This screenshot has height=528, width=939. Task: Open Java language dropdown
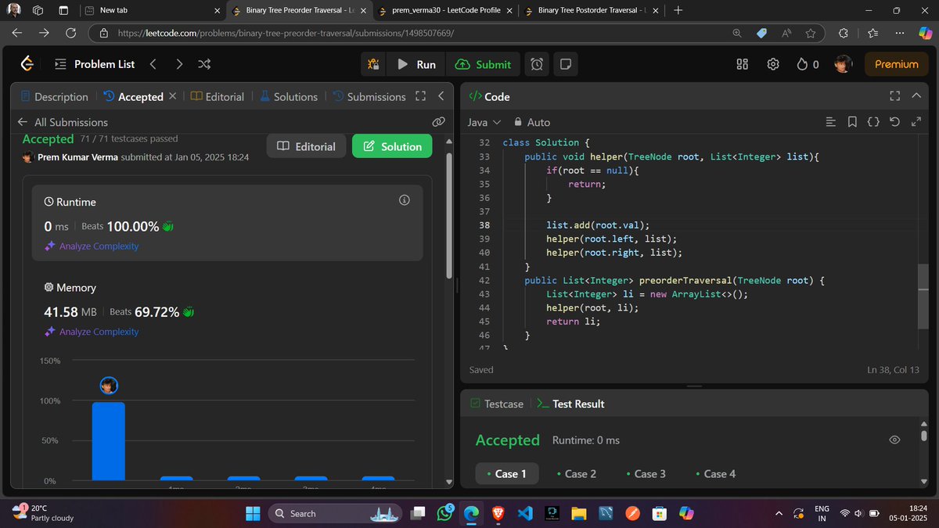tap(484, 122)
